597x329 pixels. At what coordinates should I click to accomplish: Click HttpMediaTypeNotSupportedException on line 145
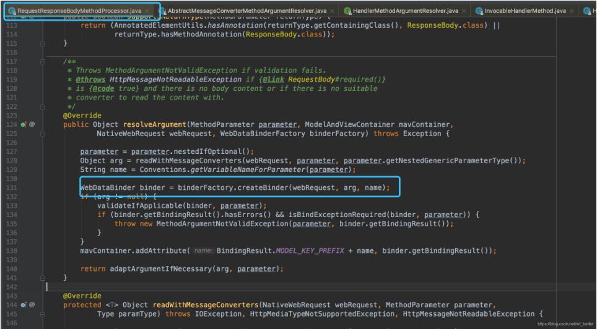click(322, 314)
